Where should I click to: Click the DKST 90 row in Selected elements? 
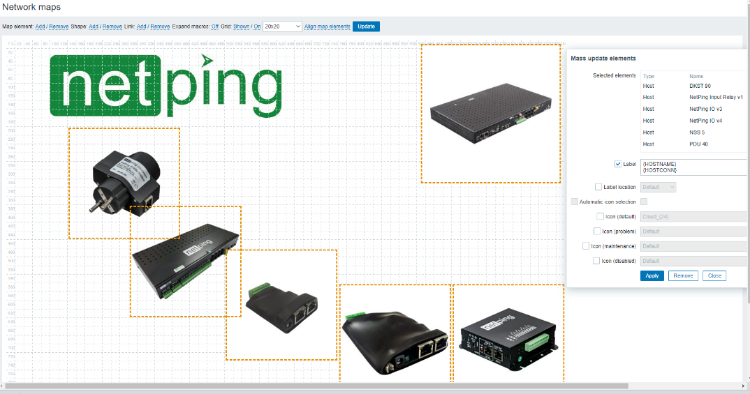tap(693, 86)
